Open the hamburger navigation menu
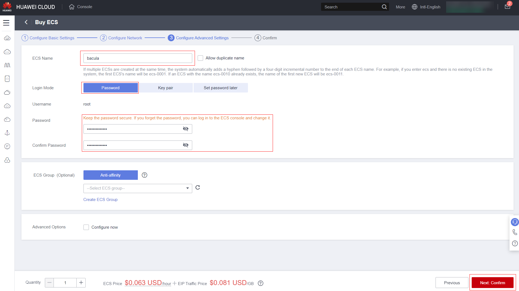519x291 pixels. [x=6, y=23]
